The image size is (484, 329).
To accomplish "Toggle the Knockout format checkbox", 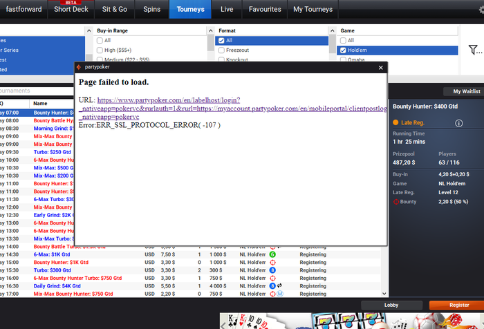I will 221,59.
